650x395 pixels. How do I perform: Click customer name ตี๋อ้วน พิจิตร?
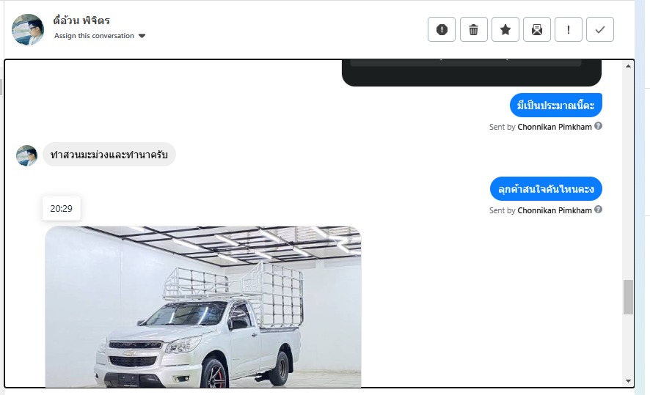click(81, 21)
